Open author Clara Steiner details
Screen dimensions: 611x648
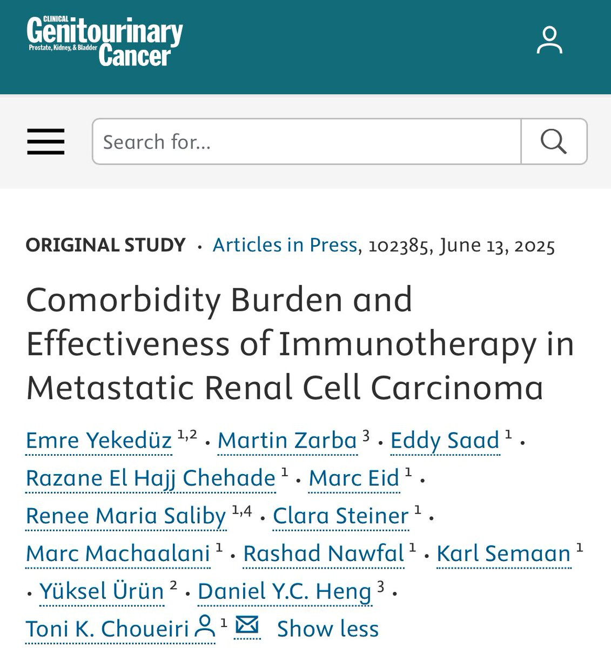[341, 516]
